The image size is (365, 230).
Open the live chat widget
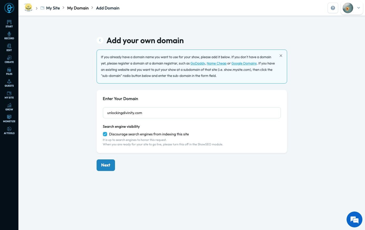pos(354,219)
